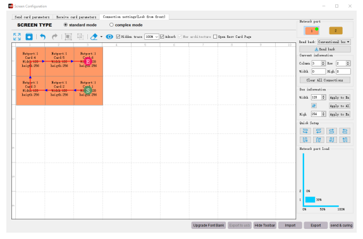The height and width of the screenshot is (239, 363).
Task: Click the pink E end marker
Action: pos(88,61)
